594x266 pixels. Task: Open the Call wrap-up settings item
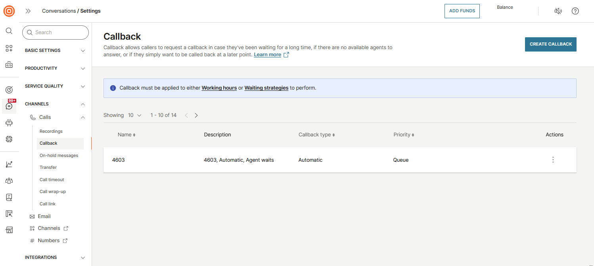tap(53, 191)
